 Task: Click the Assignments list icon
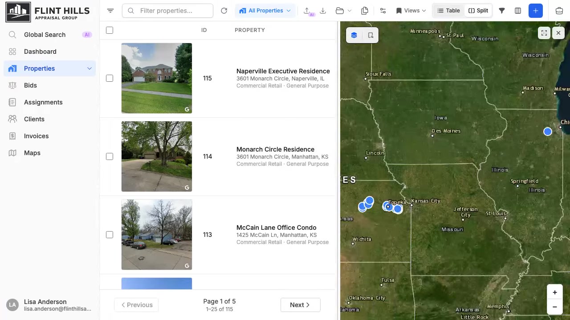[x=12, y=102]
